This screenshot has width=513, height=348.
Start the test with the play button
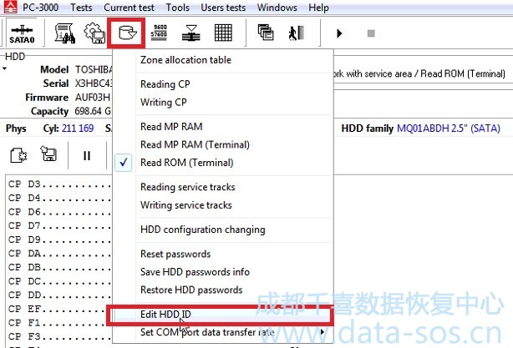(x=339, y=33)
